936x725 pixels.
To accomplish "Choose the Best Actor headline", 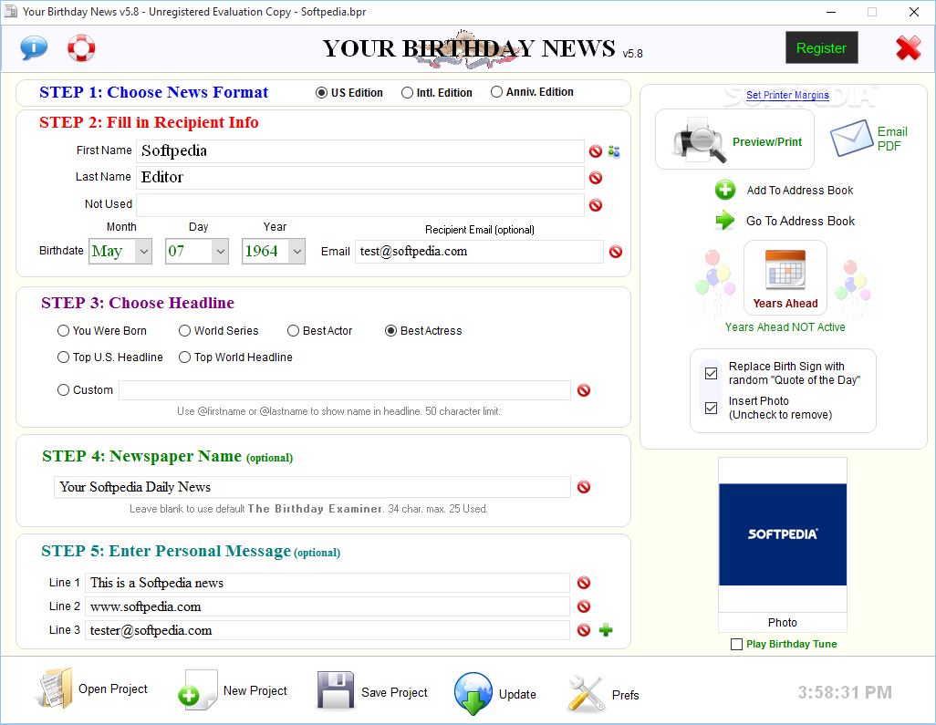I will click(293, 330).
